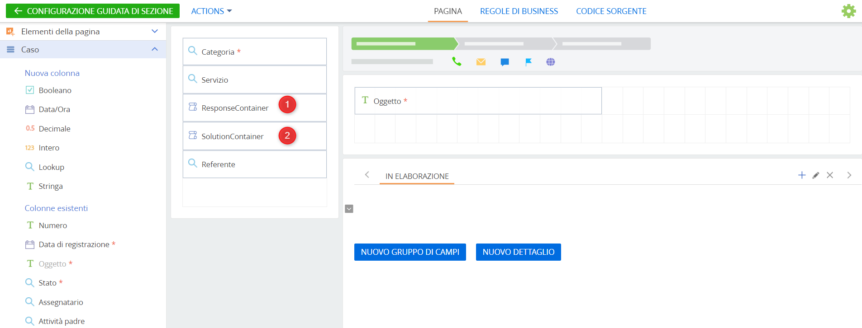Viewport: 862px width, 328px height.
Task: Click the blue flag icon
Action: click(x=528, y=62)
